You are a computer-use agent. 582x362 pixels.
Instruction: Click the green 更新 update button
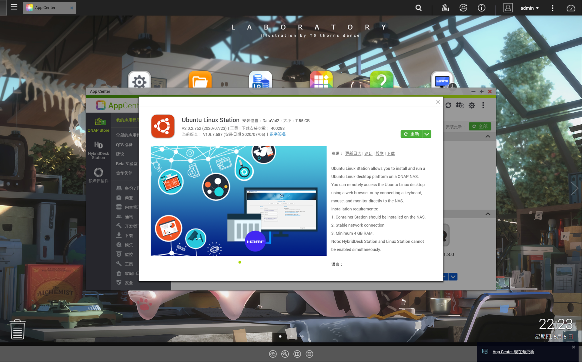click(411, 134)
